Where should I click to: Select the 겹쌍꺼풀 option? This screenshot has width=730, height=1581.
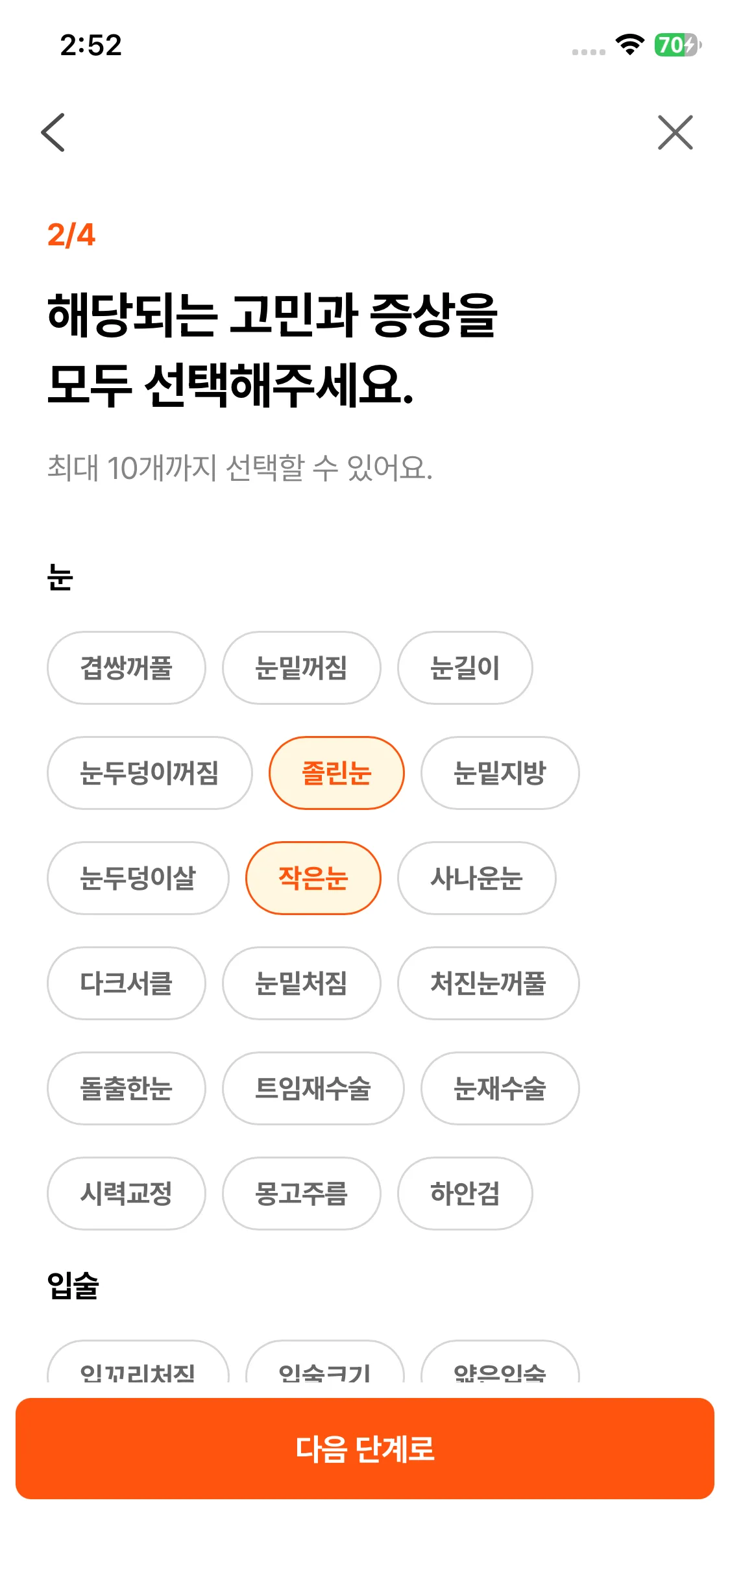126,668
